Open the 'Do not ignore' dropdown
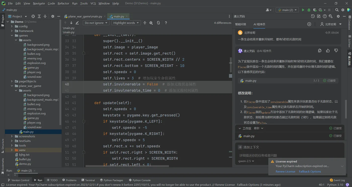The width and height of the screenshot is (352, 187). (96, 23)
